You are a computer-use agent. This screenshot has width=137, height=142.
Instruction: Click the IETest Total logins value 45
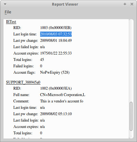pyautogui.click(x=42, y=60)
